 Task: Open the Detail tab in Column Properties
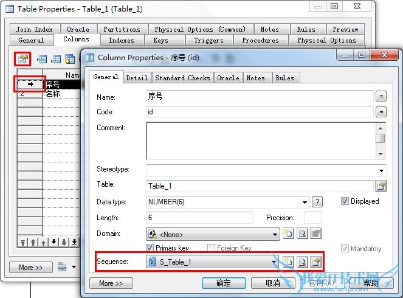[x=137, y=78]
